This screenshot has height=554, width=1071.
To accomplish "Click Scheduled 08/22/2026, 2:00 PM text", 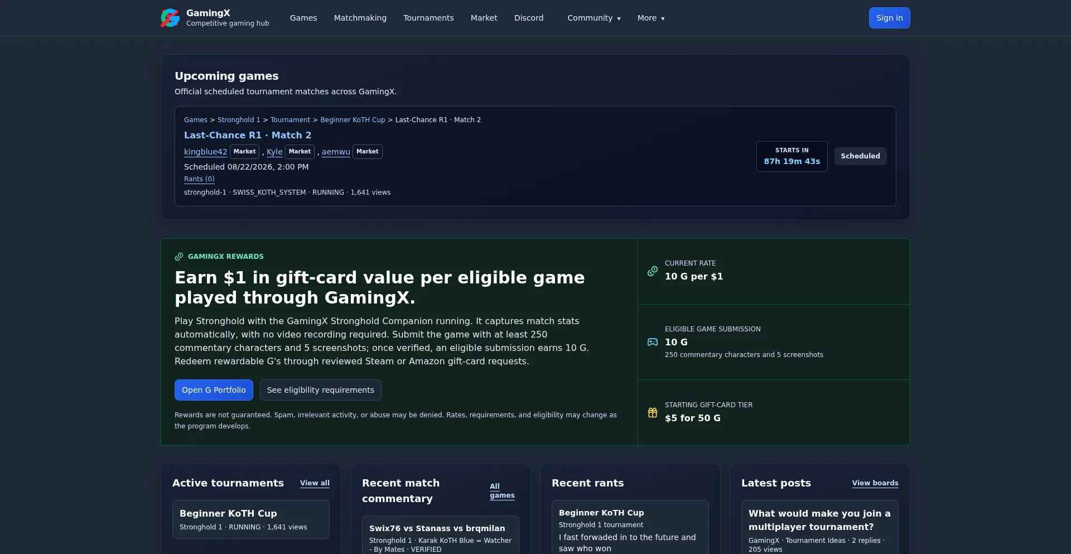I will pyautogui.click(x=246, y=167).
